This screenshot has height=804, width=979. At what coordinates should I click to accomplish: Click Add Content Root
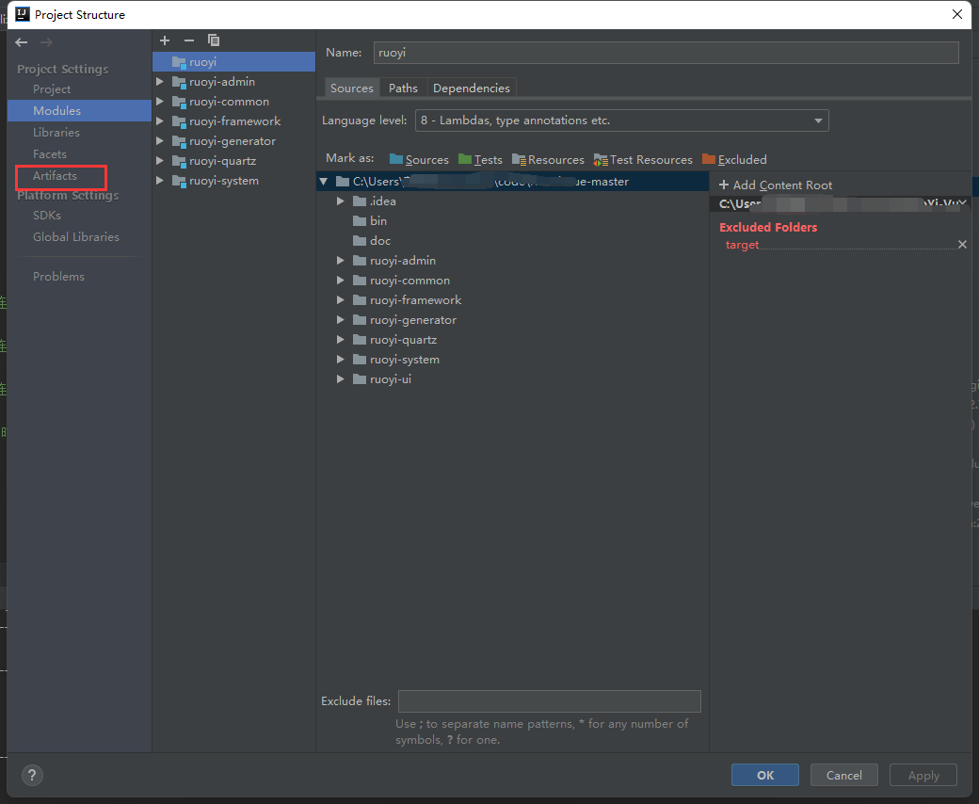[x=776, y=185]
